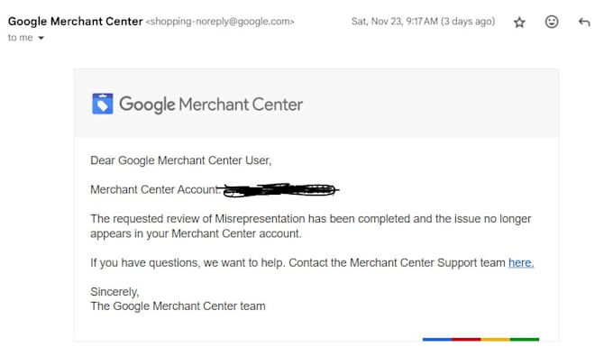The image size is (613, 356).
Task: Click the shopping-noreply@google.com sender address
Action: pyautogui.click(x=220, y=22)
